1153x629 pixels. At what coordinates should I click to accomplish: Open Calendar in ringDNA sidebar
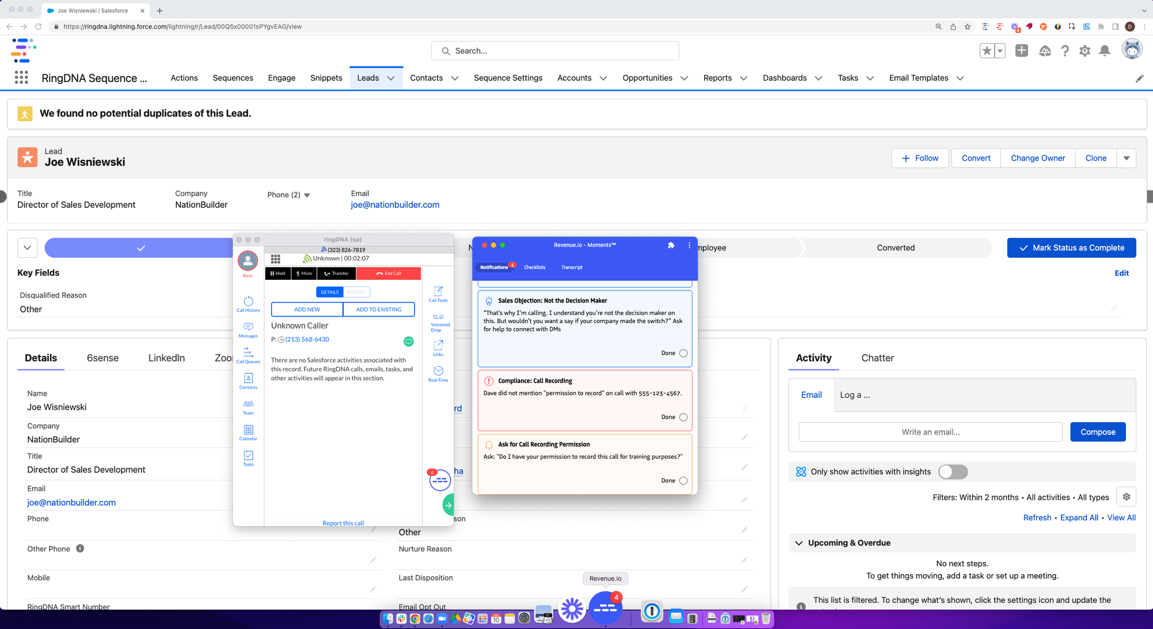(x=248, y=433)
